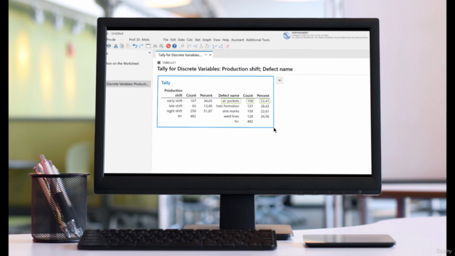
Task: Click the Find and Replace binoculars icon
Action: (161, 46)
